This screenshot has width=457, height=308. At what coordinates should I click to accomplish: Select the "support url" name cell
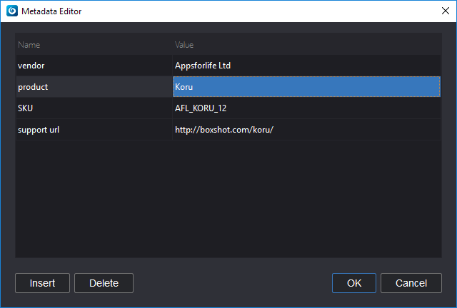[94, 130]
